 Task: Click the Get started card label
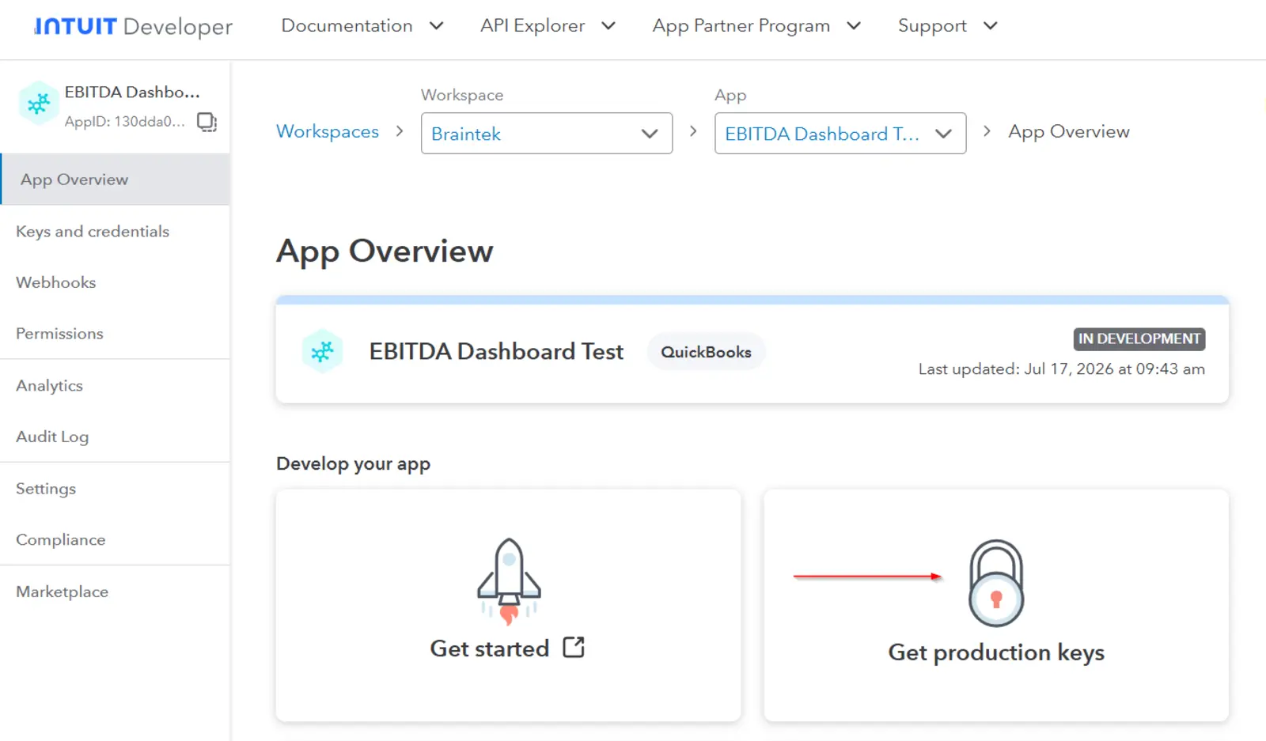coord(490,648)
